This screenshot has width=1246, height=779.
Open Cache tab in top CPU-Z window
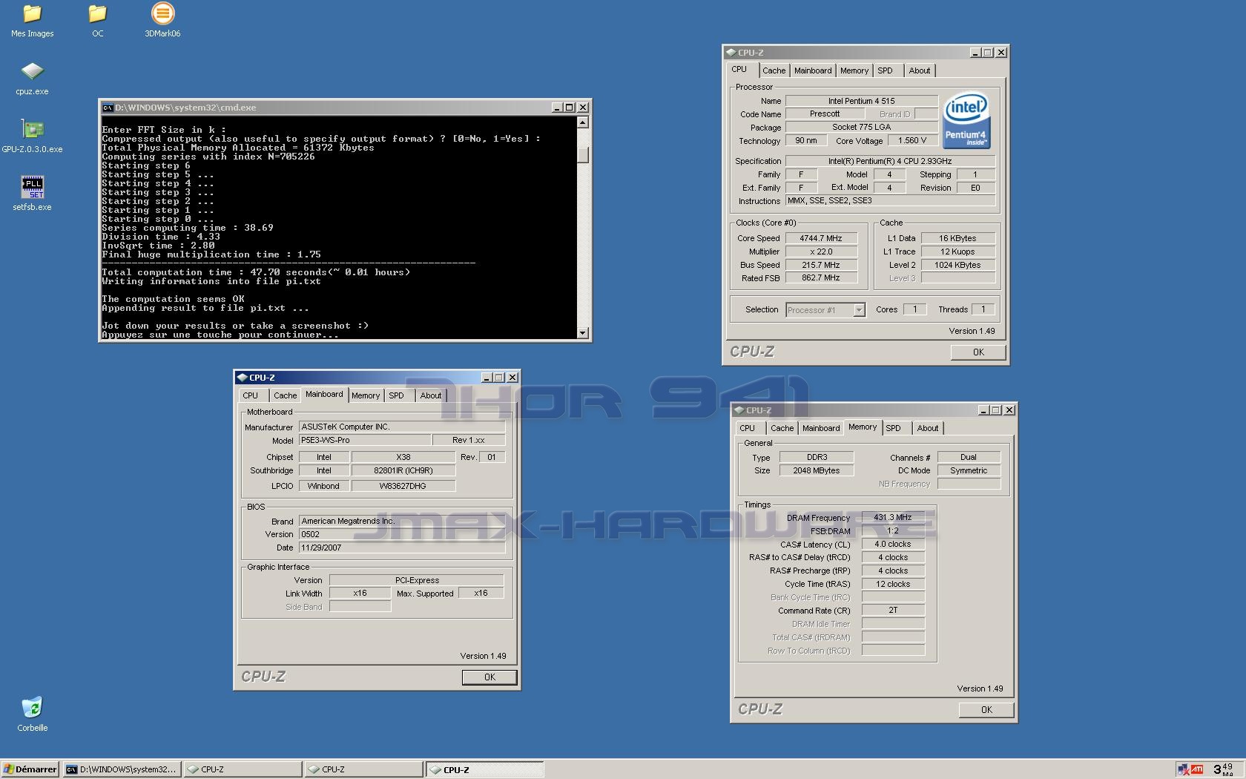[774, 70]
